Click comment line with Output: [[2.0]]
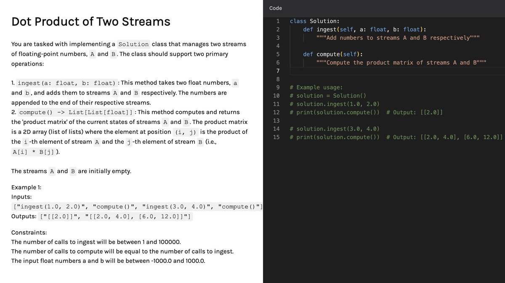Image resolution: width=505 pixels, height=283 pixels. (x=366, y=112)
